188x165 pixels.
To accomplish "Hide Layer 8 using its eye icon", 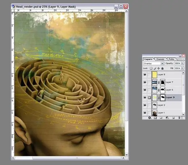I will tap(145, 75).
